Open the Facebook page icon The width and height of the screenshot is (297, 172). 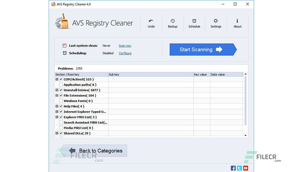(233, 168)
